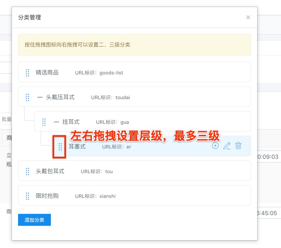
Task: Click the 挂耳式 category name
Action: (x=71, y=122)
